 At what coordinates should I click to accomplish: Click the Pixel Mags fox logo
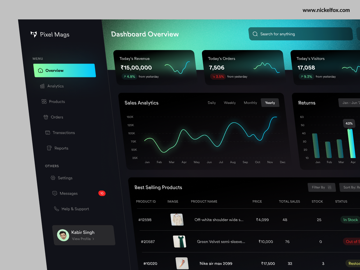coord(33,34)
